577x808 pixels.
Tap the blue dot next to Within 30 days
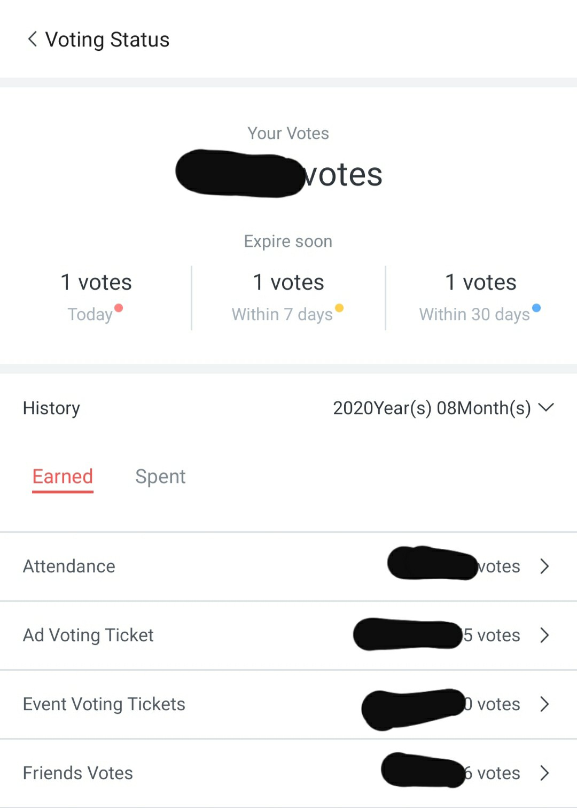(x=536, y=308)
